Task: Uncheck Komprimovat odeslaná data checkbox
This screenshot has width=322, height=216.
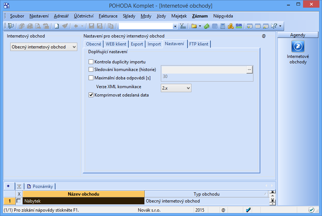Action: point(91,95)
